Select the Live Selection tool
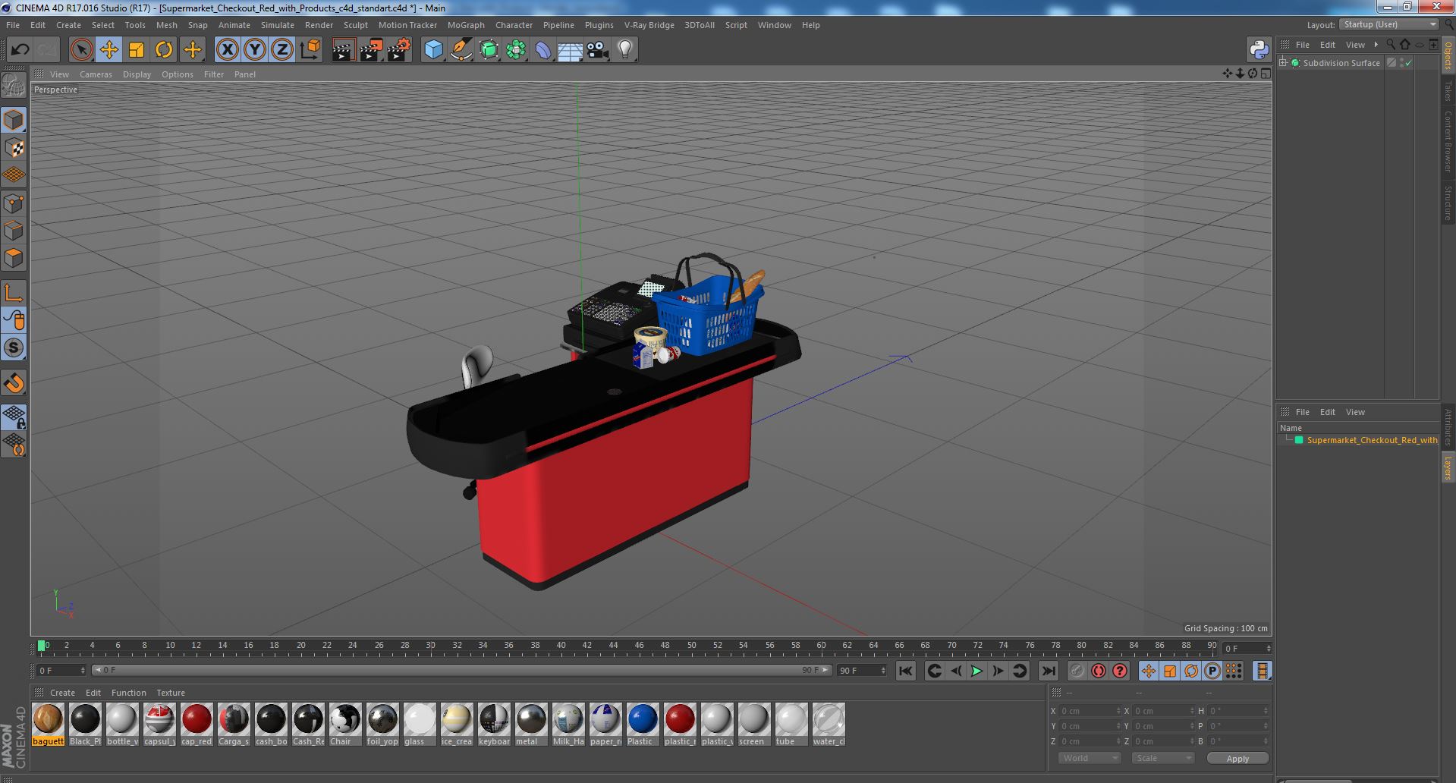The width and height of the screenshot is (1456, 783). pyautogui.click(x=81, y=50)
